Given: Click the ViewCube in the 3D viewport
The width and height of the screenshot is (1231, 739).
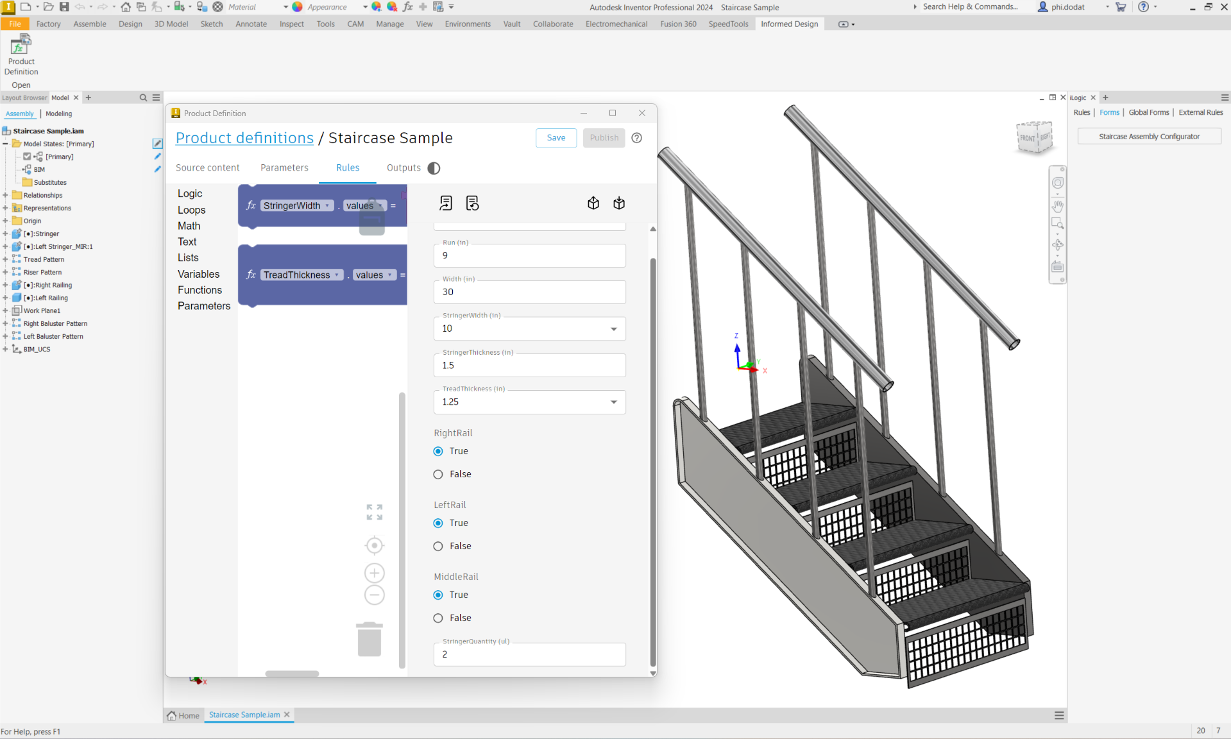Looking at the screenshot, I should pos(1035,137).
